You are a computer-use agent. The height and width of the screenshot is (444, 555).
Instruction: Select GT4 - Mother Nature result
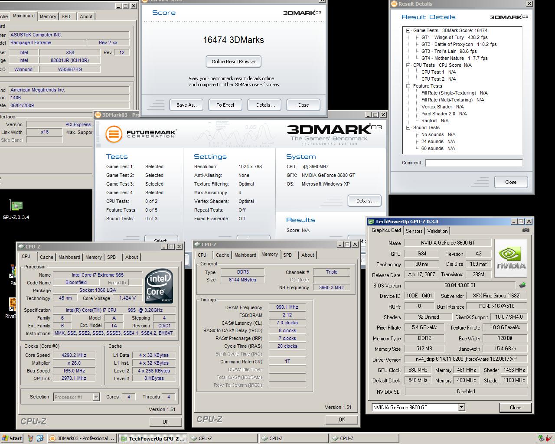pos(454,58)
